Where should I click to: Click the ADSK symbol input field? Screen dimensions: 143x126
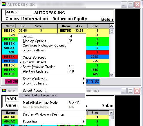click(x=19, y=12)
